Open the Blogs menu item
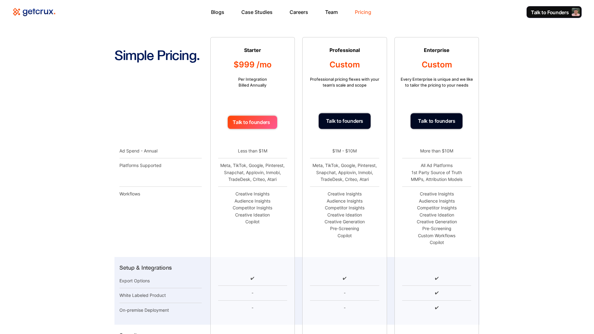This screenshot has height=334, width=594. 217,12
